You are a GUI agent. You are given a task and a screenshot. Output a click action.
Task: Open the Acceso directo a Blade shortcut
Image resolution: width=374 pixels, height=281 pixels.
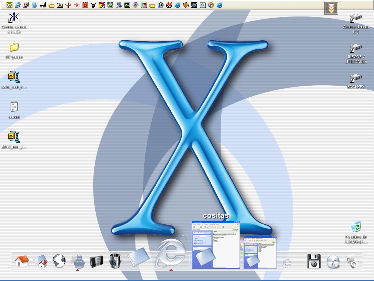(14, 18)
